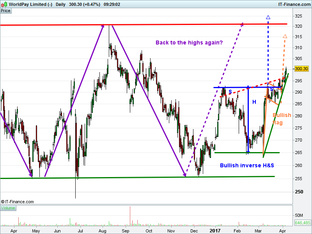Viewport: 312px width, 234px height.
Task: Click the 2017 label on the time axis
Action: (215, 230)
